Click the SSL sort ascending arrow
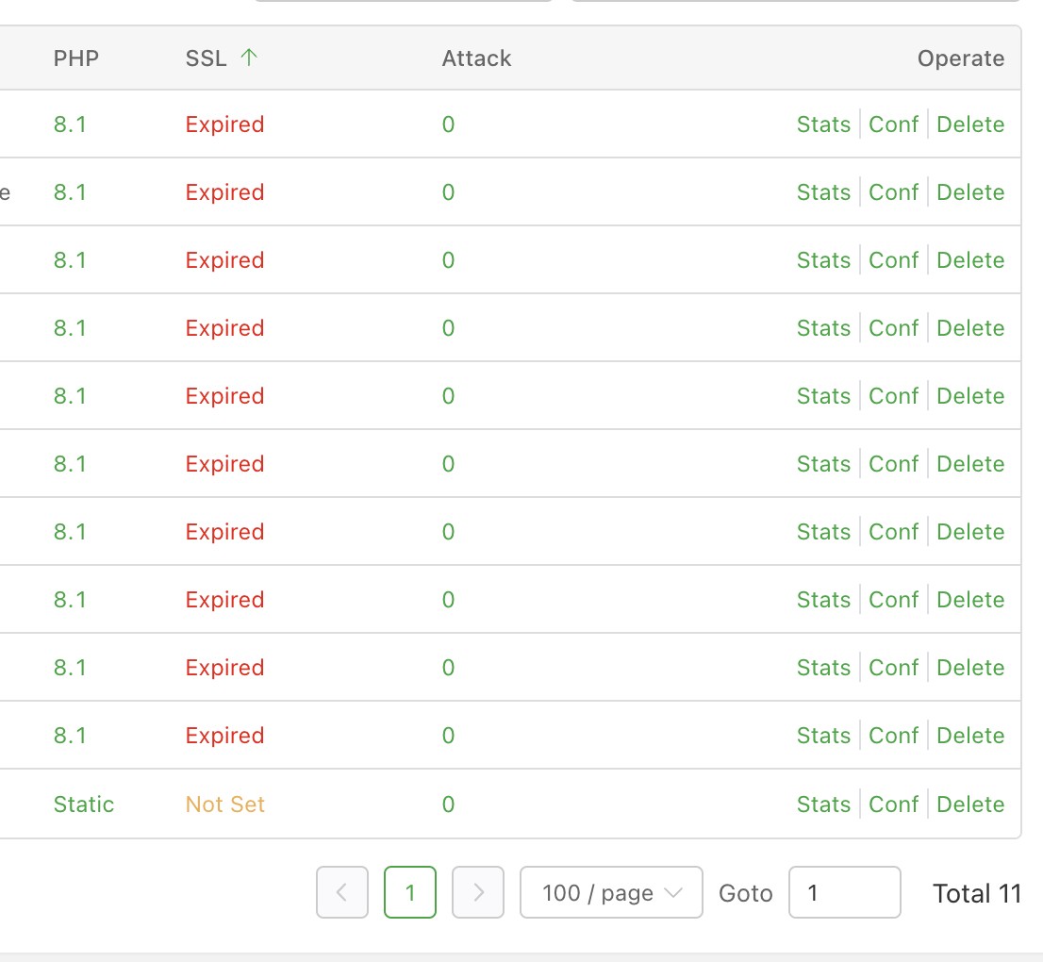The image size is (1043, 962). click(x=249, y=58)
